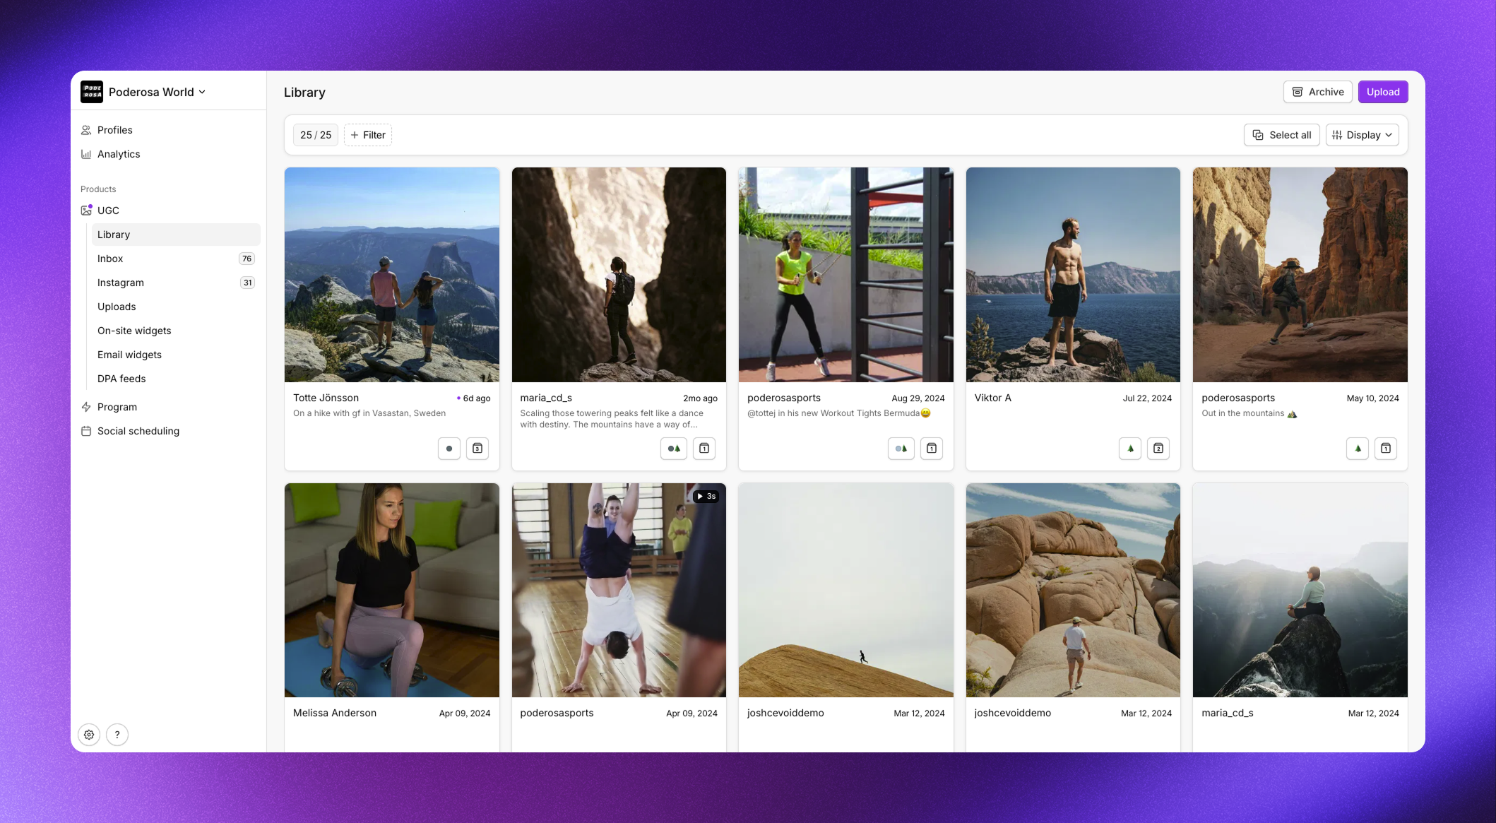
Task: Click placements icon on Aug 29 poderosasports card
Action: pos(932,449)
